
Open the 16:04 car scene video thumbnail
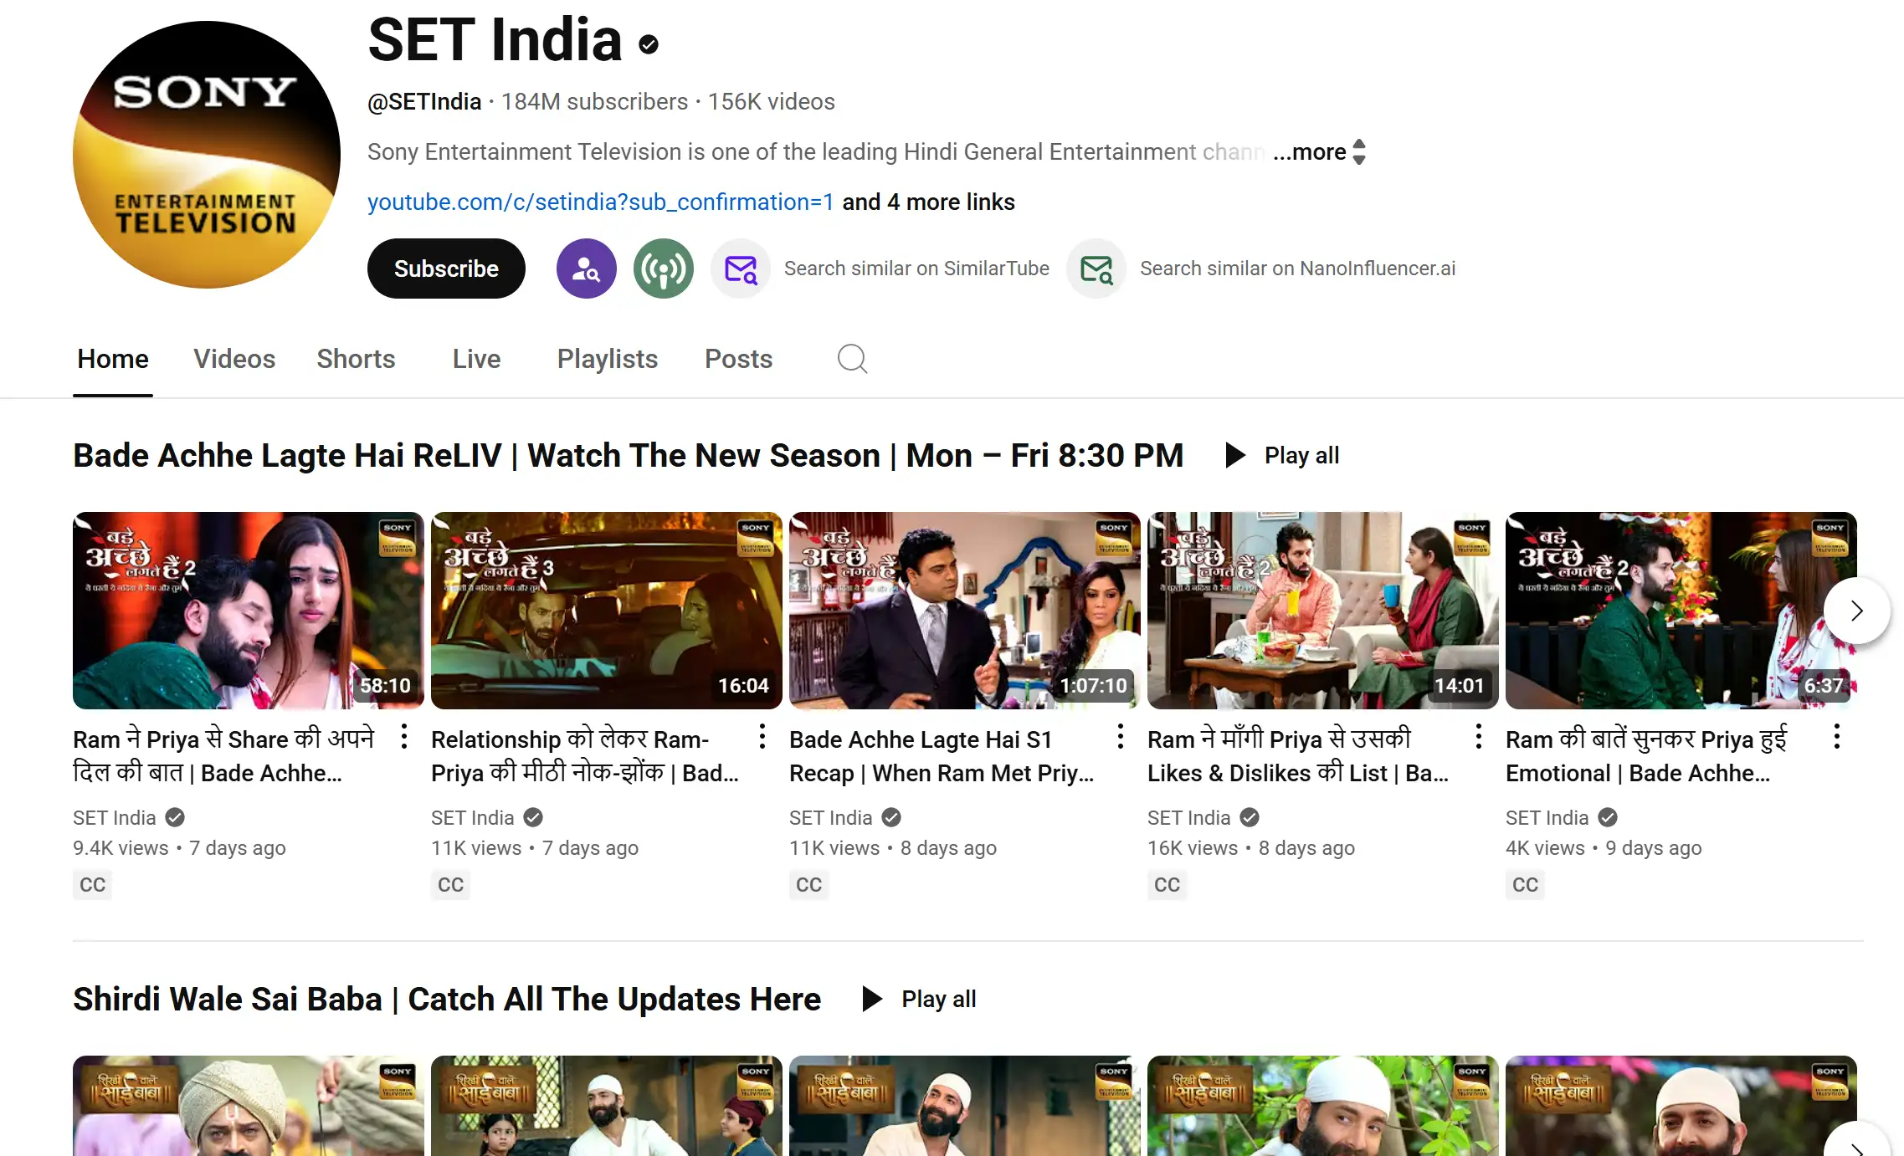coord(607,611)
